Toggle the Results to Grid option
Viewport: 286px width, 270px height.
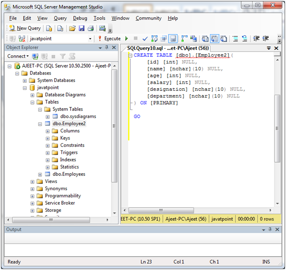point(214,39)
